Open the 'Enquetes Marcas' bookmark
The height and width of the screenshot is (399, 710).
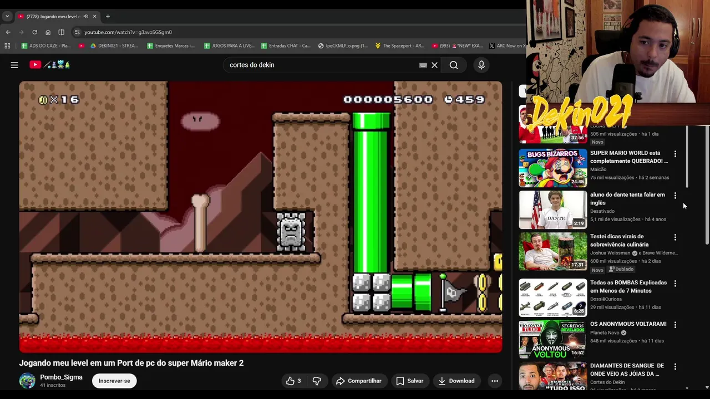171,46
